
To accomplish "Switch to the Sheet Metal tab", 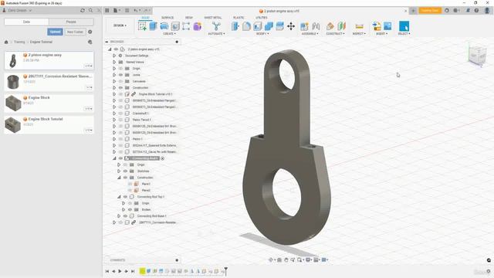I will (x=213, y=18).
